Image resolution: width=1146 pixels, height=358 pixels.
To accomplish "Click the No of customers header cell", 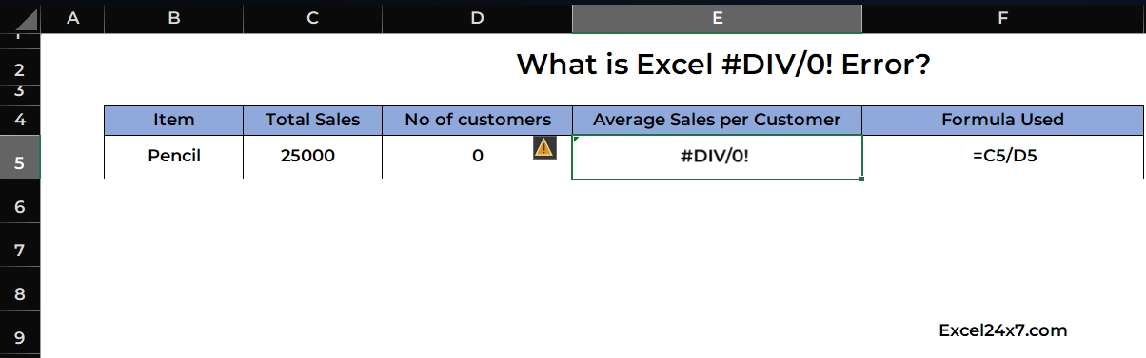I will (477, 120).
